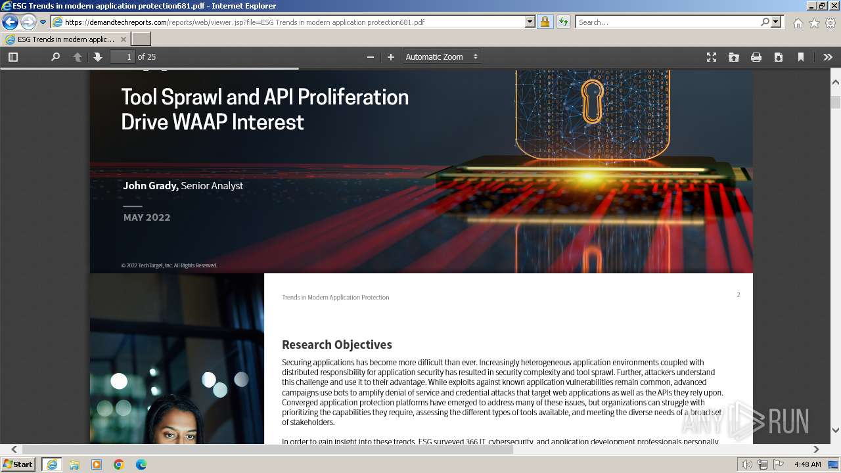
Task: Open the PDF viewer tools menu
Action: click(x=828, y=57)
